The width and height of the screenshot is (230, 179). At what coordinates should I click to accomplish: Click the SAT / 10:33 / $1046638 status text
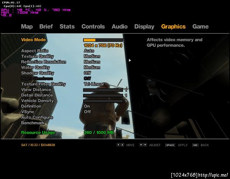(x=38, y=145)
